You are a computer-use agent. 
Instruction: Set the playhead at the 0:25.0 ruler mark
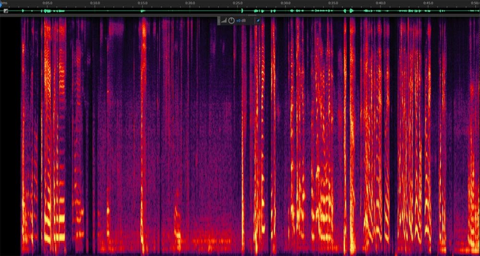coord(238,3)
